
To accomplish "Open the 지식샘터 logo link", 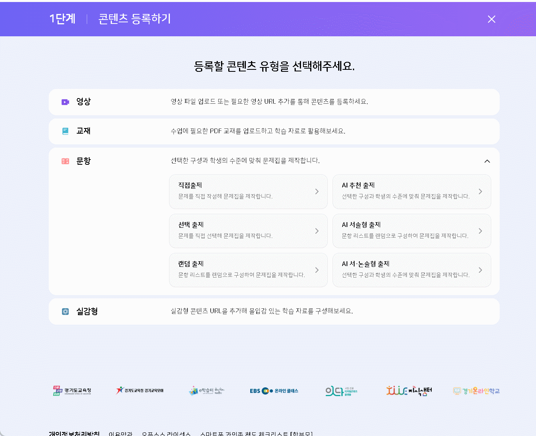I will coord(409,391).
